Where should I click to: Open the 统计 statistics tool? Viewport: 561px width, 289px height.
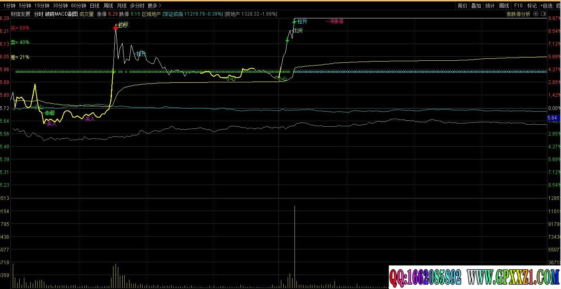tap(489, 6)
